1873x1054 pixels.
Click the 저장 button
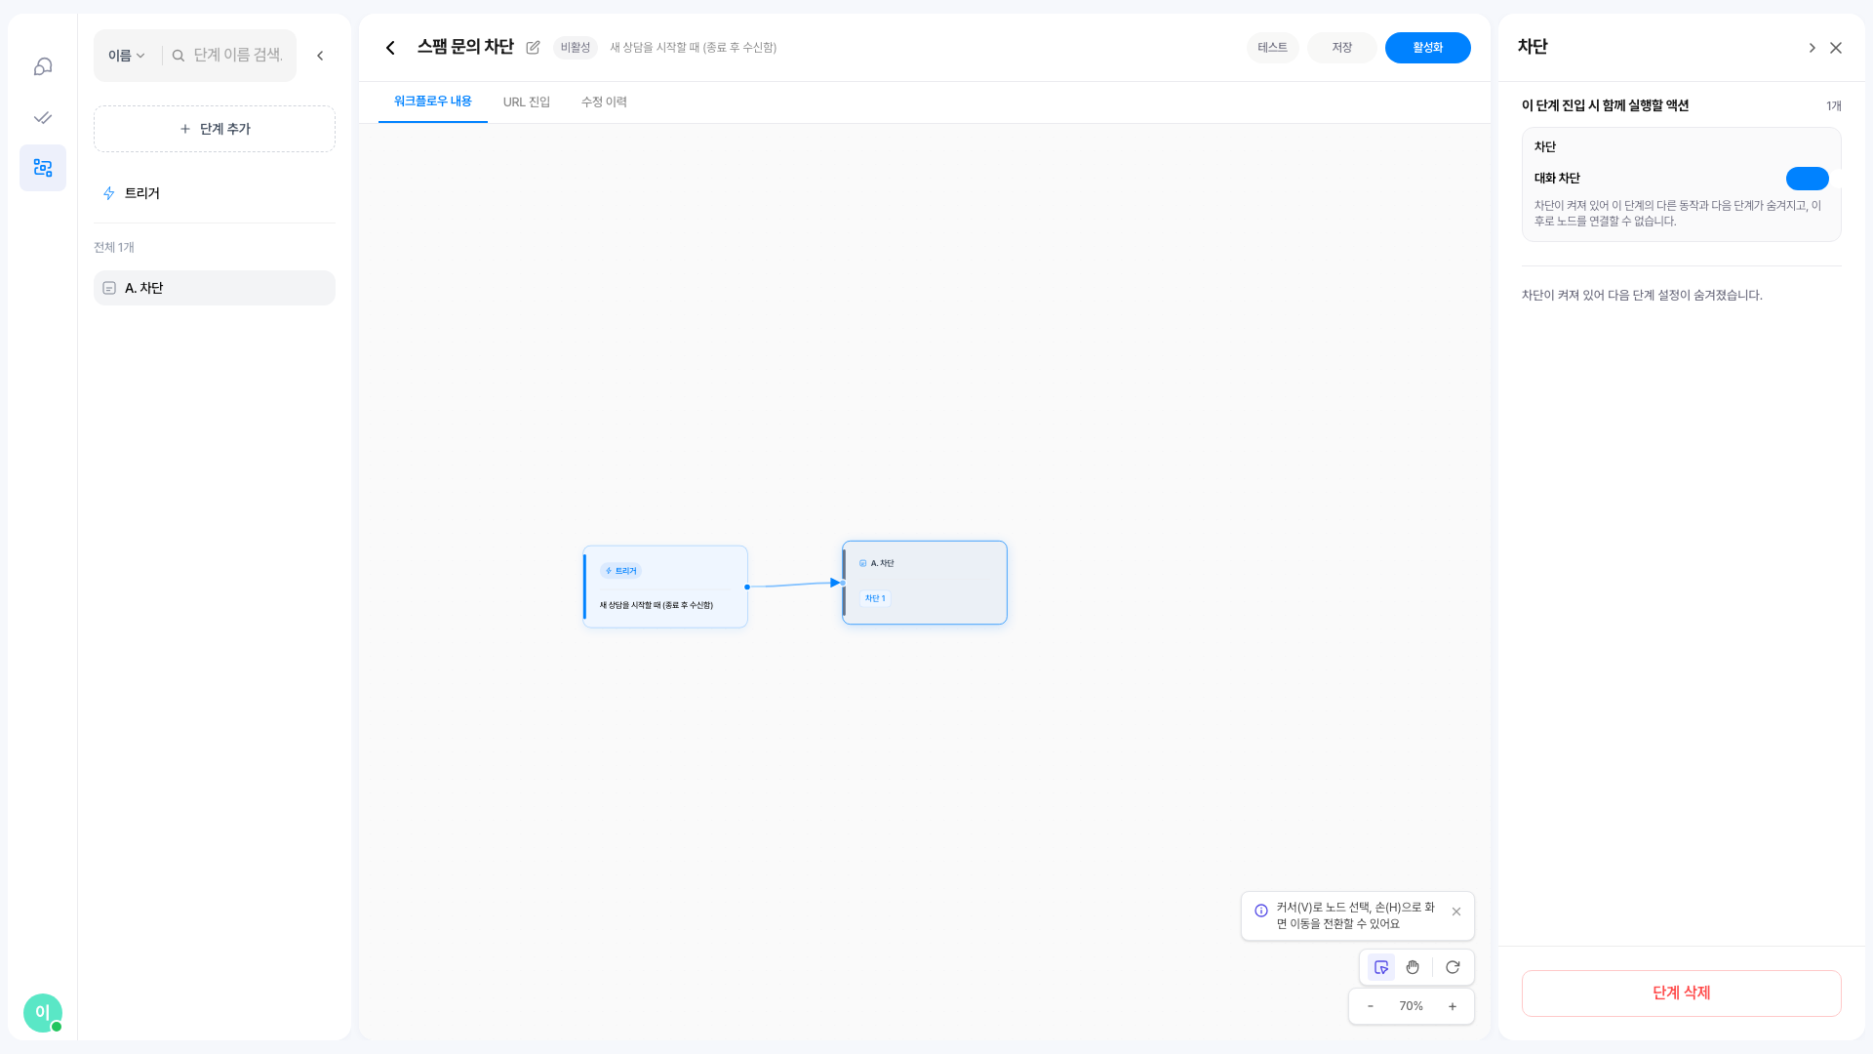pos(1342,48)
